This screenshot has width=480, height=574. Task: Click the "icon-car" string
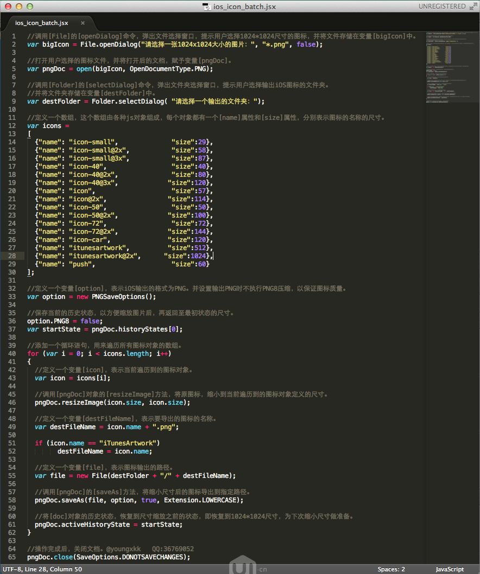(87, 240)
